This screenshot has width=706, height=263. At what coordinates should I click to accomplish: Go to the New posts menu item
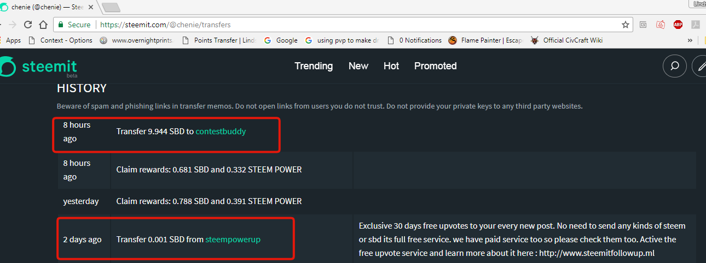358,66
